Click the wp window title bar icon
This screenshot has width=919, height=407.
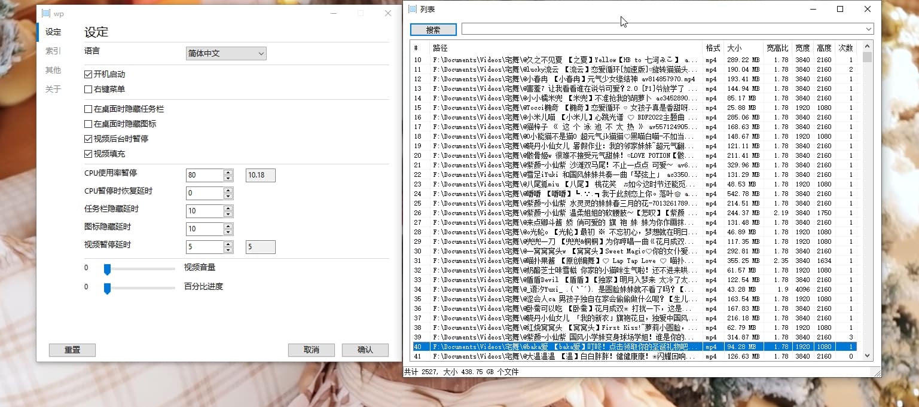coord(45,14)
